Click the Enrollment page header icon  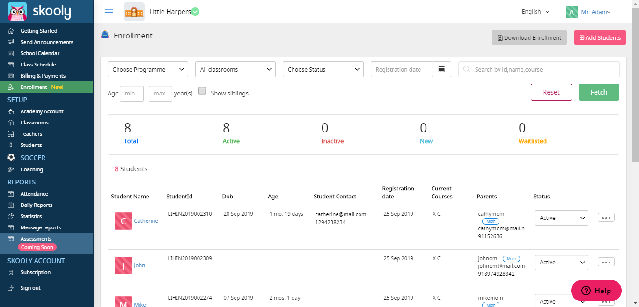tap(105, 35)
